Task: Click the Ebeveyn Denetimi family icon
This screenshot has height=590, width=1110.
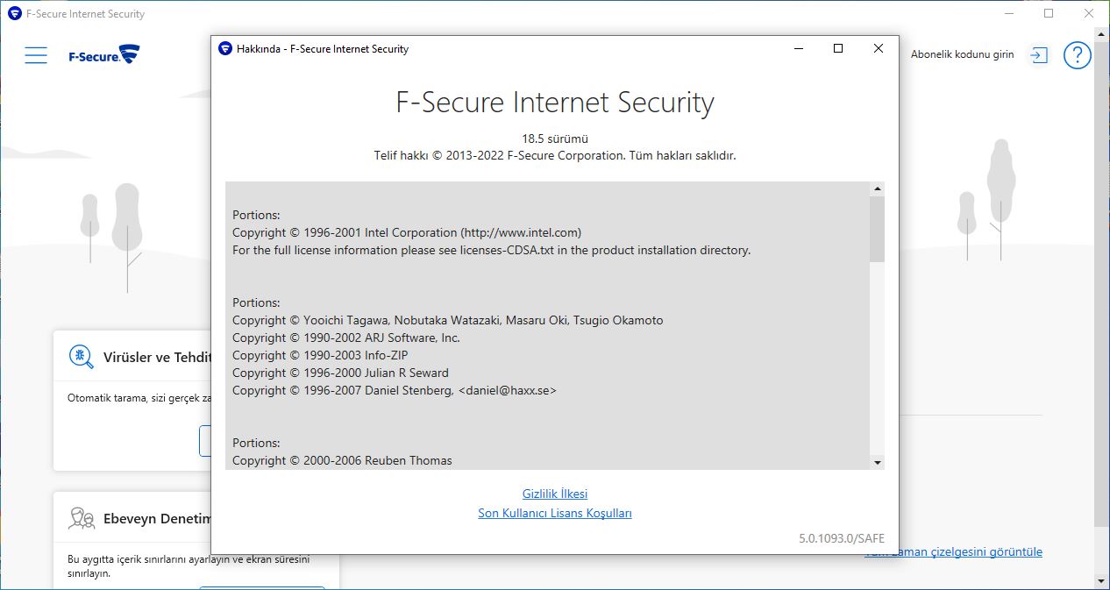Action: (82, 518)
